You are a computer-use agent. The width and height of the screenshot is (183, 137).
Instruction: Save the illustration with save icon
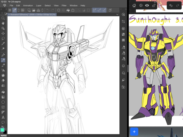[x=38, y=10]
